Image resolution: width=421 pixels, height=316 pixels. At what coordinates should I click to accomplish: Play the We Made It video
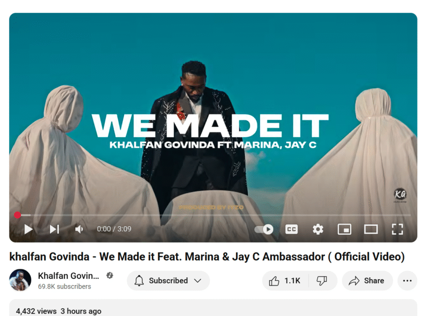[x=28, y=229]
